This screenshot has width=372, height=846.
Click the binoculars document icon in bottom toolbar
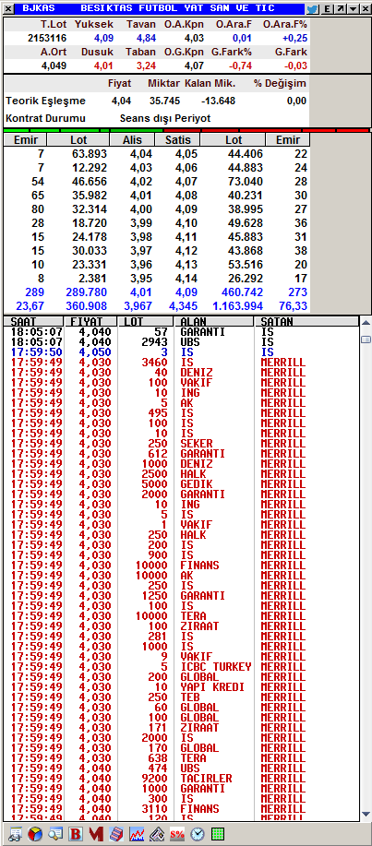(x=15, y=834)
